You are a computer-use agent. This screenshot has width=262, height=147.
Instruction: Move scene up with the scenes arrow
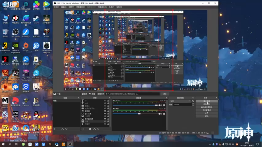pos(63,129)
